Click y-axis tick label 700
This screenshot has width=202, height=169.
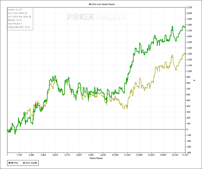pos(188,89)
